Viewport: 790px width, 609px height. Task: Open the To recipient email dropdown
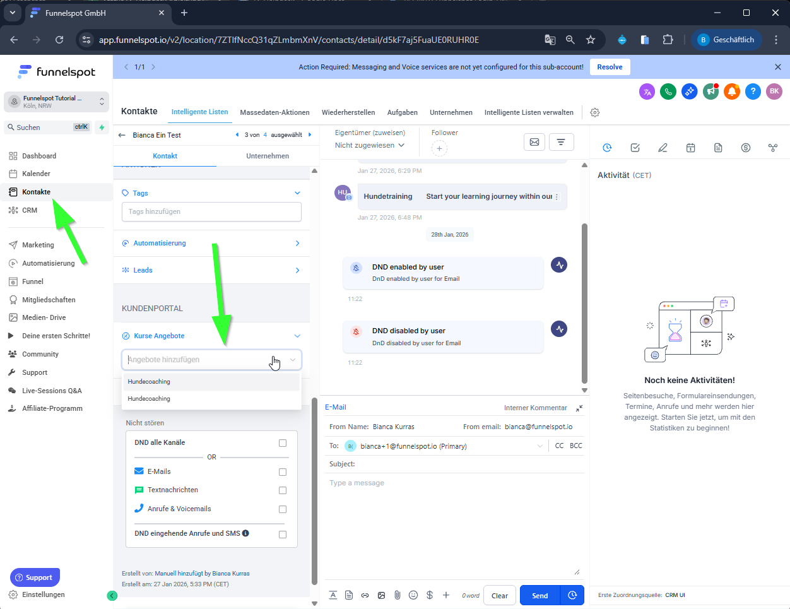click(x=539, y=446)
